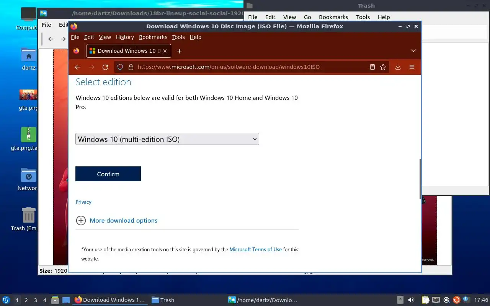Click the Confirm button
This screenshot has width=490, height=306.
108,174
